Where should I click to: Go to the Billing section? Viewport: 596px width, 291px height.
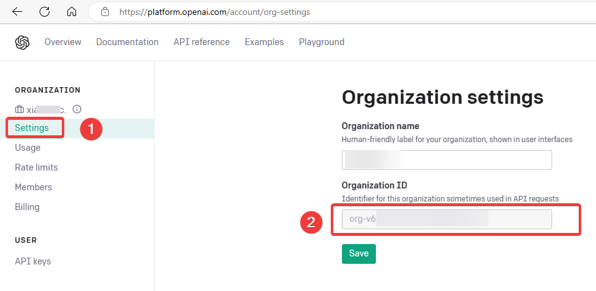(27, 207)
